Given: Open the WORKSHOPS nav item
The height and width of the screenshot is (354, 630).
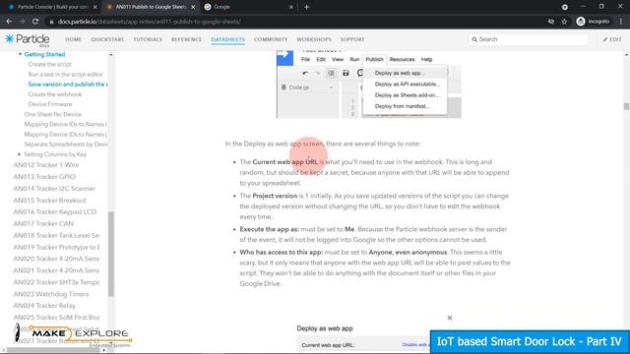Looking at the screenshot, I should tap(314, 39).
